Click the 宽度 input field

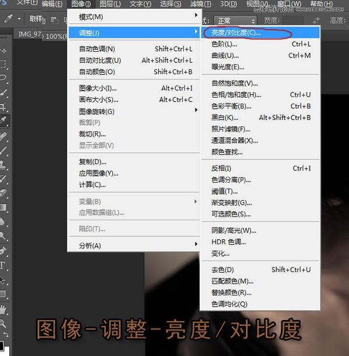293,21
